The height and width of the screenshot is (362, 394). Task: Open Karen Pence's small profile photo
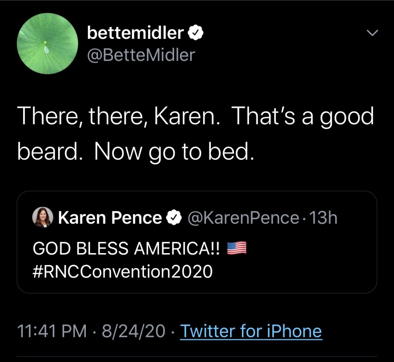pos(43,218)
